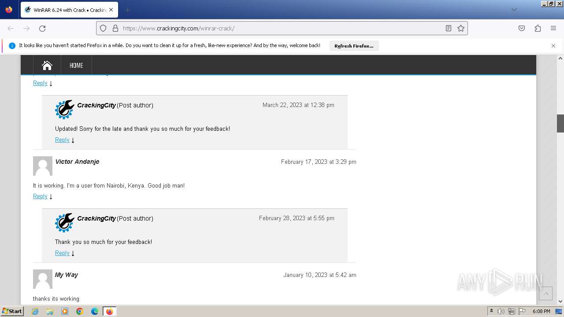Open tracking protection shield icon
Screen dimensions: 564x317
pyautogui.click(x=103, y=28)
